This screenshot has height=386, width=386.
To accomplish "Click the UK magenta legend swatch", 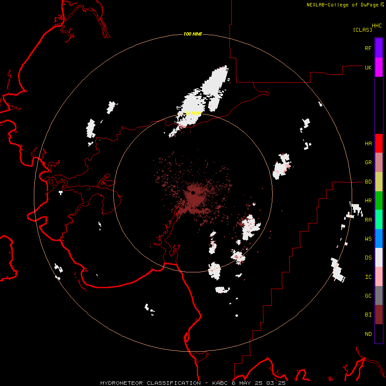I will click(x=379, y=67).
